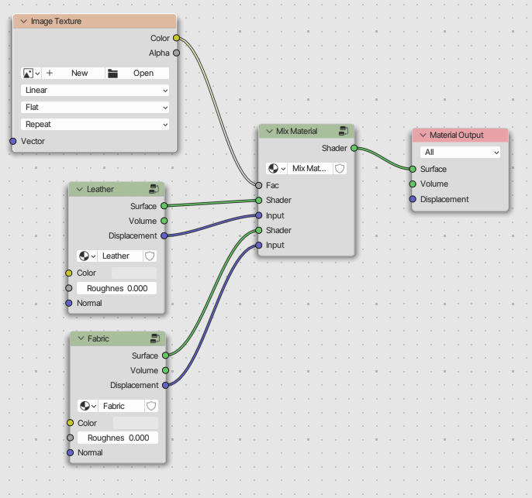Toggle fake user shield on Mix Material
Viewport: 532px width, 498px height.
click(340, 168)
